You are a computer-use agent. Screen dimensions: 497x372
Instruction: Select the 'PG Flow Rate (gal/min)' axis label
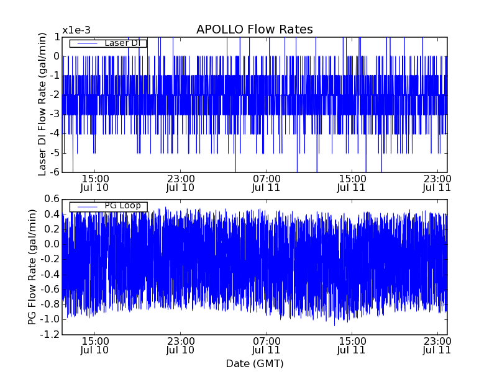32,267
